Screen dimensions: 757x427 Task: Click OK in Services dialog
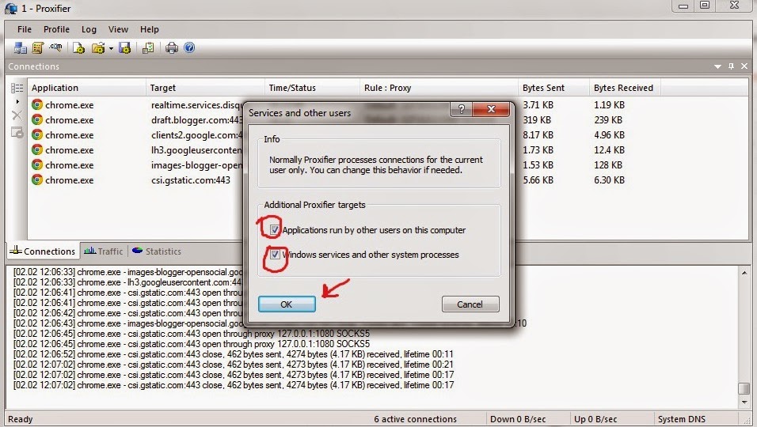coord(287,304)
